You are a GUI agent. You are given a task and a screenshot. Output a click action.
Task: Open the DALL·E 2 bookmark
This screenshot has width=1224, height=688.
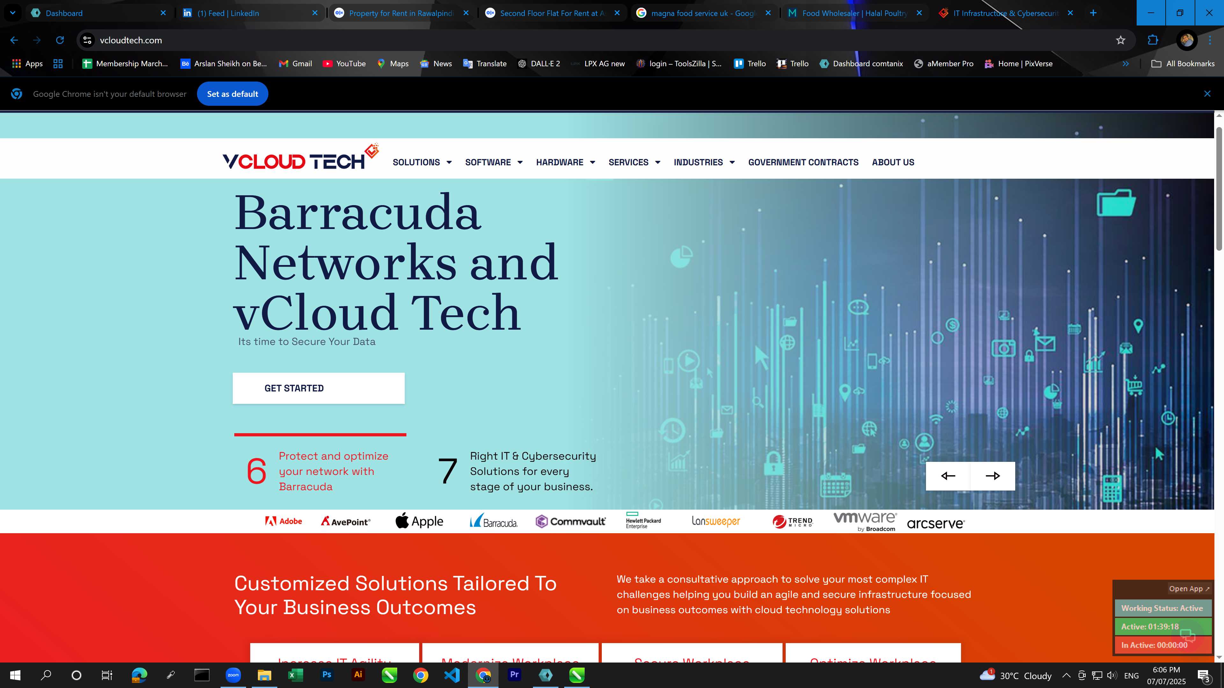538,64
